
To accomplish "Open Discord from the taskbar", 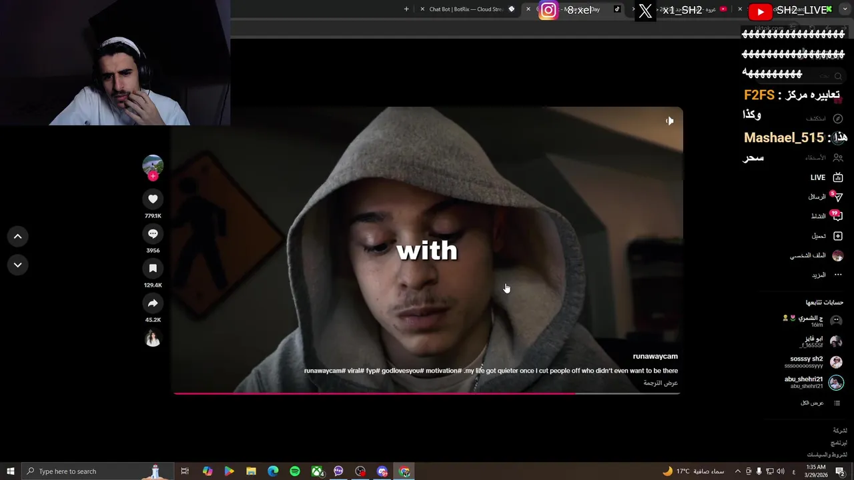I will 382,471.
